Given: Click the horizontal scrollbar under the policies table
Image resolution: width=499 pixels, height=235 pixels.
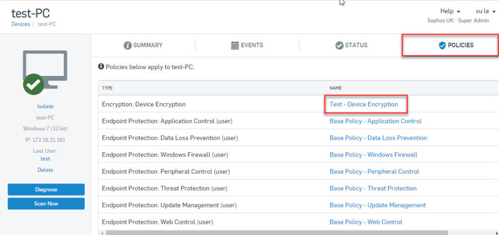Looking at the screenshot, I should click(x=277, y=233).
